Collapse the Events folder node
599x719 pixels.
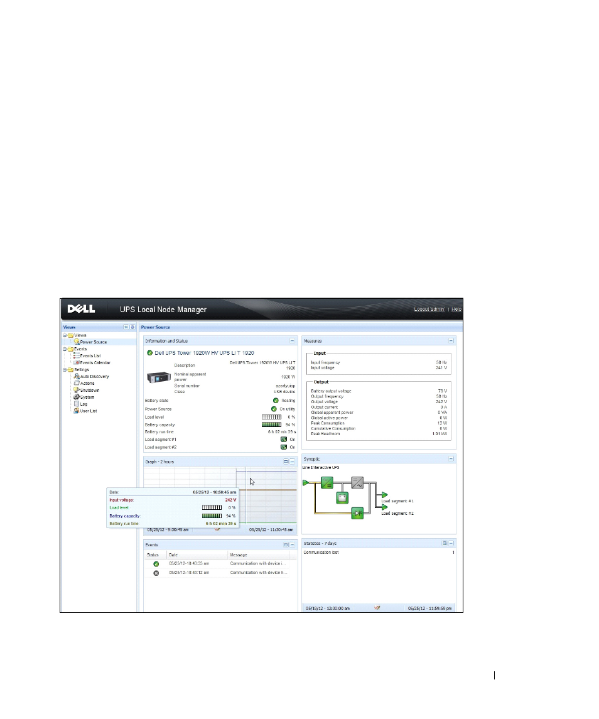[x=65, y=349]
